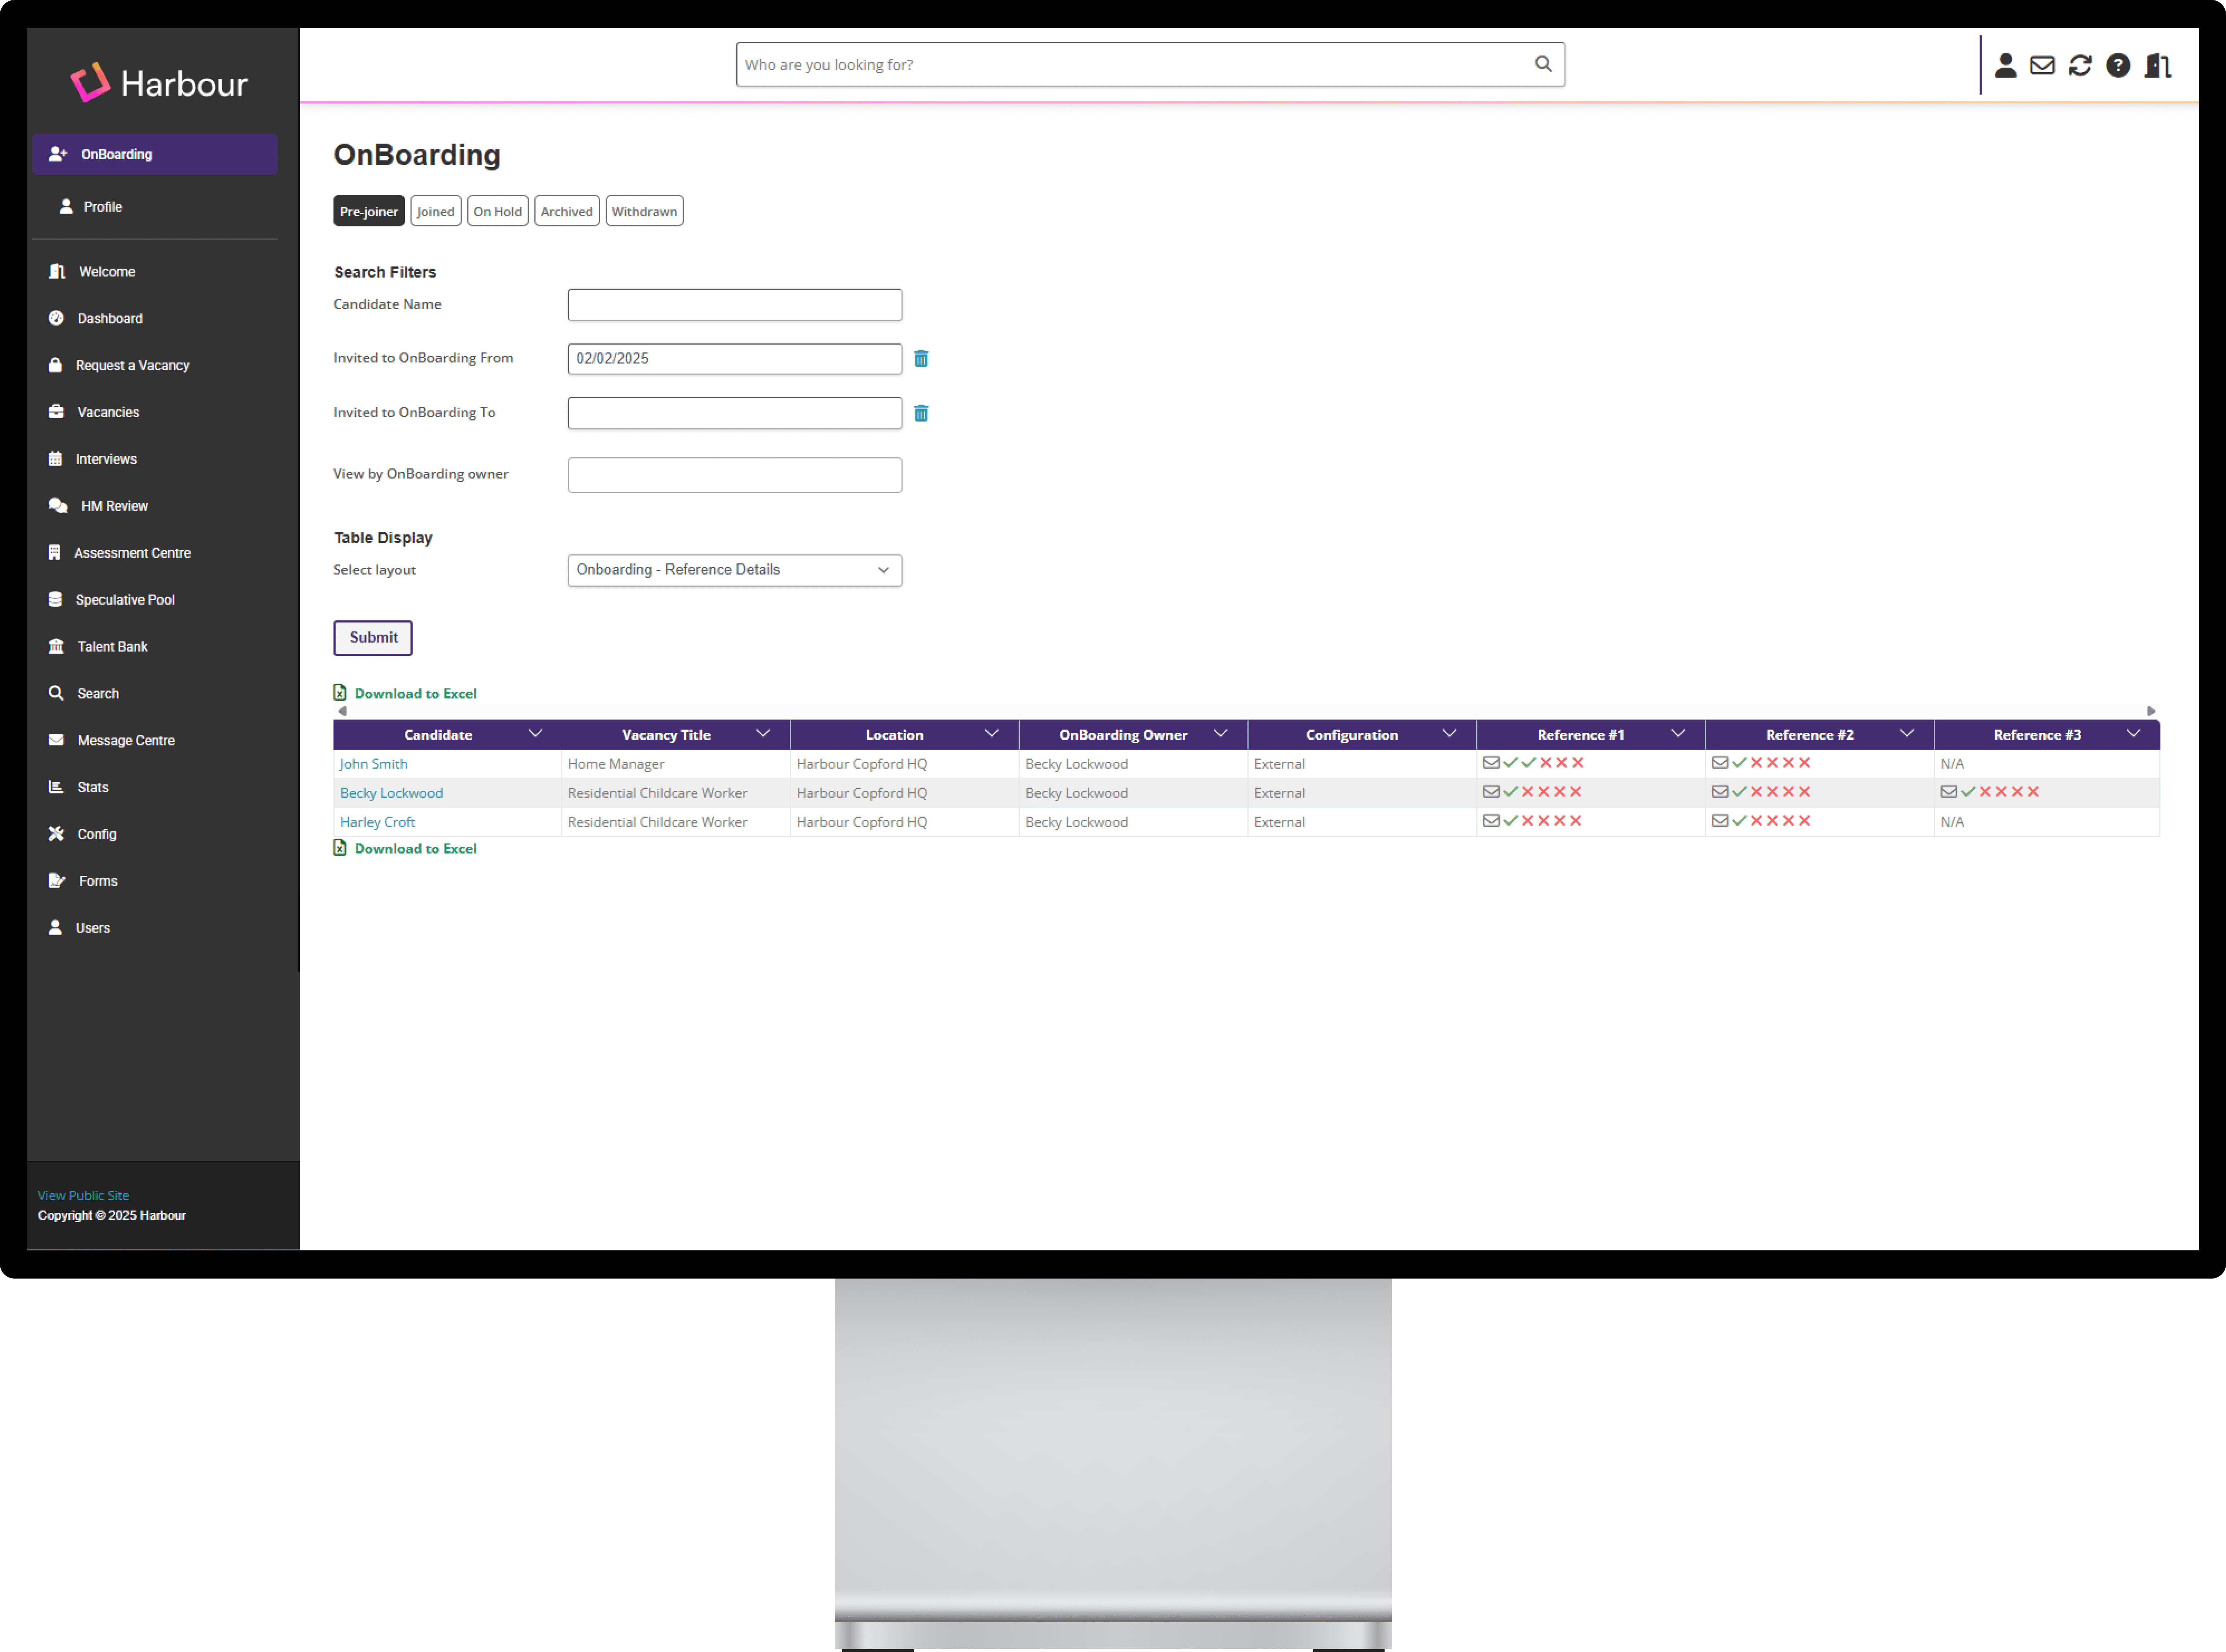Click the Invited to OnBoarding To field
Image resolution: width=2226 pixels, height=1652 pixels.
[735, 413]
